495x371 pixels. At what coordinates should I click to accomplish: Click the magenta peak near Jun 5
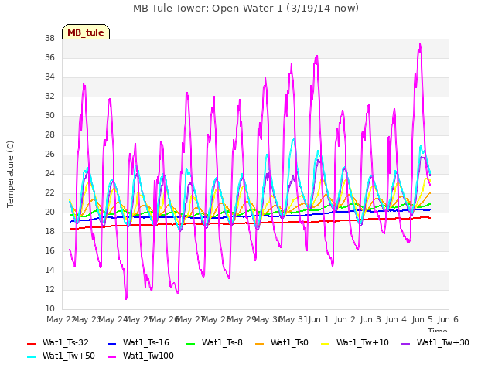tap(420, 45)
